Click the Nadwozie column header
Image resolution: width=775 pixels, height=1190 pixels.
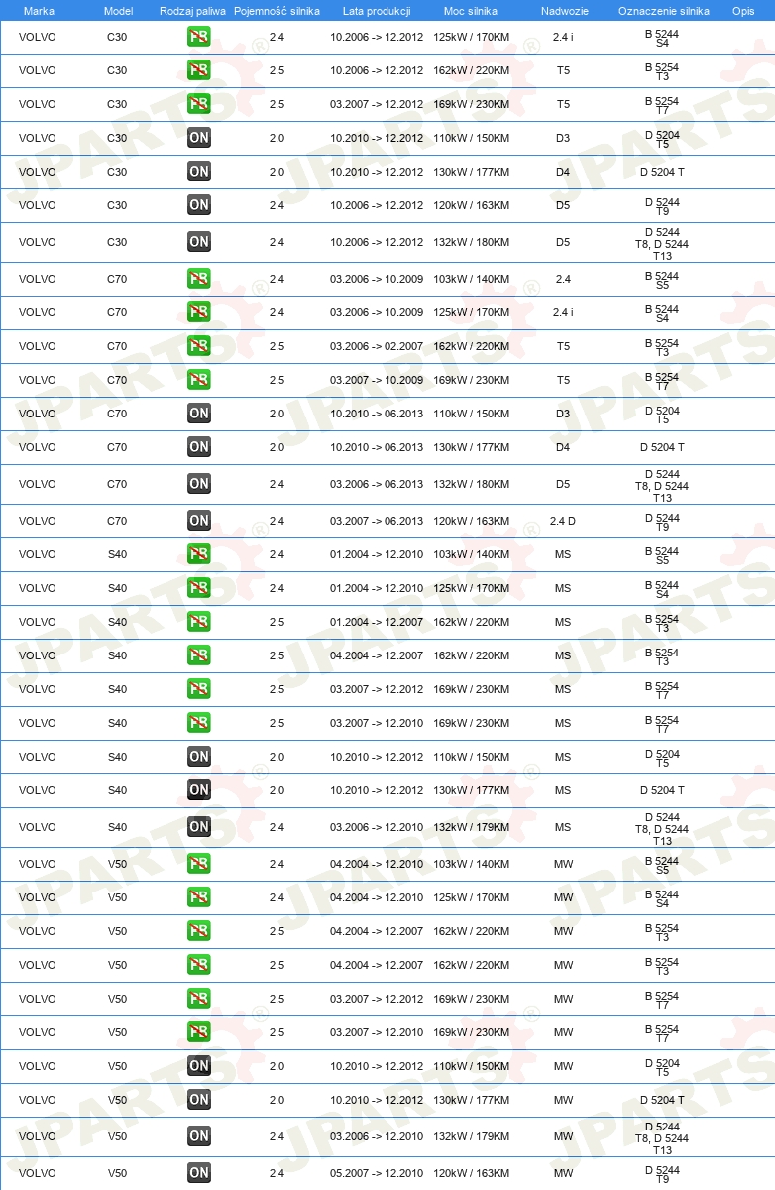563,10
